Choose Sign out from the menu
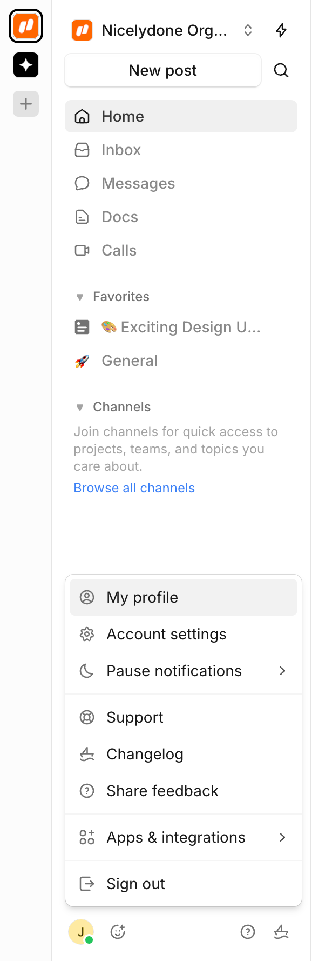 135,884
